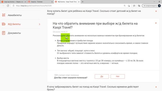The image size is (162, 91).
Task: Click text Выбор места
Action: pos(63,58)
